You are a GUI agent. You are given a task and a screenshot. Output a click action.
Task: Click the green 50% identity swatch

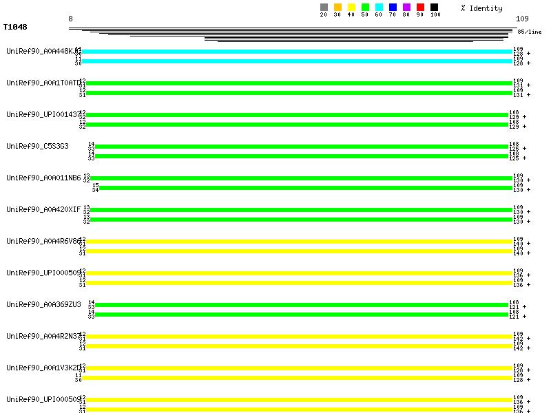(x=365, y=8)
